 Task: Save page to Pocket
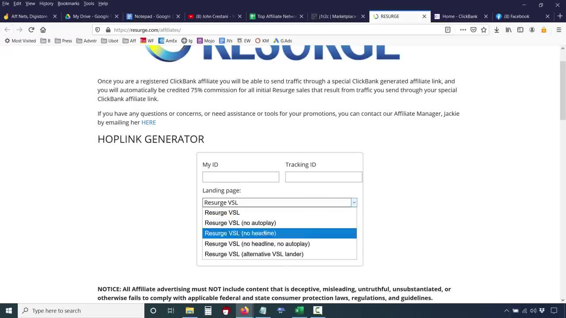pos(473,30)
